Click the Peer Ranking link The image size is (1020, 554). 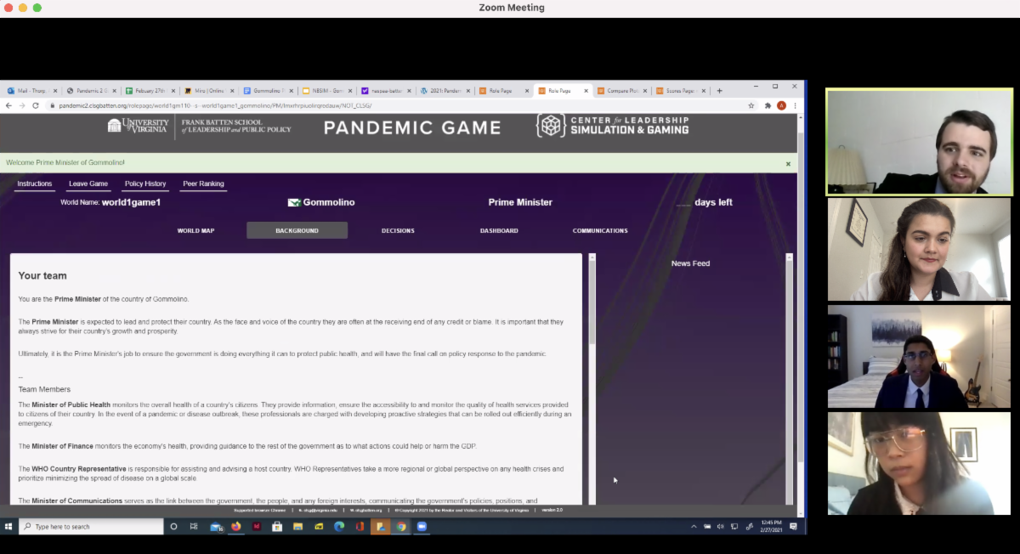point(203,184)
